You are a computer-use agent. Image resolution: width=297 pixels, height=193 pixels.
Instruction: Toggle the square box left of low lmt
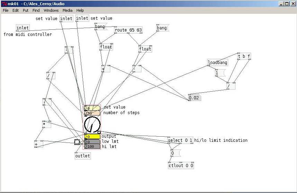pyautogui.click(x=77, y=142)
